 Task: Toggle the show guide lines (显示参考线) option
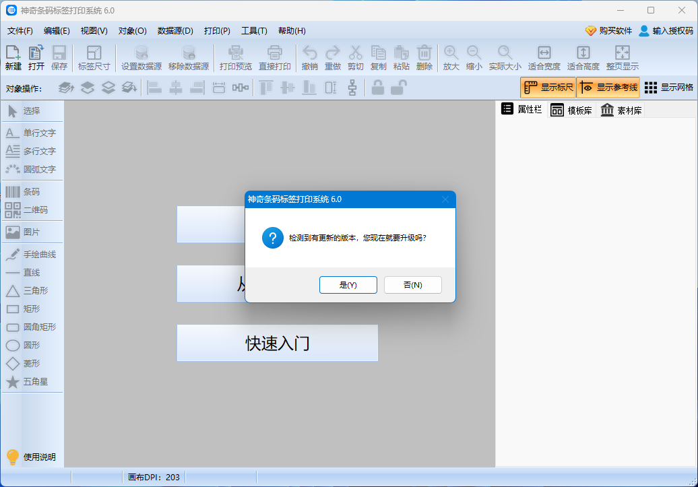coord(608,88)
